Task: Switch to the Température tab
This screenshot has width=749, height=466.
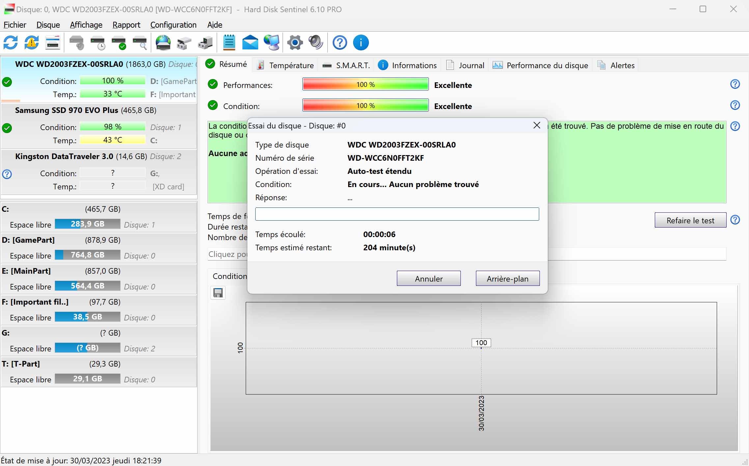Action: (285, 65)
